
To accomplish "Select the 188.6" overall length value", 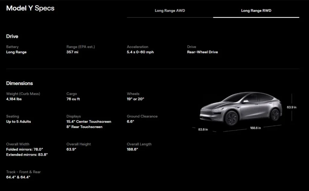I will click(x=132, y=149).
